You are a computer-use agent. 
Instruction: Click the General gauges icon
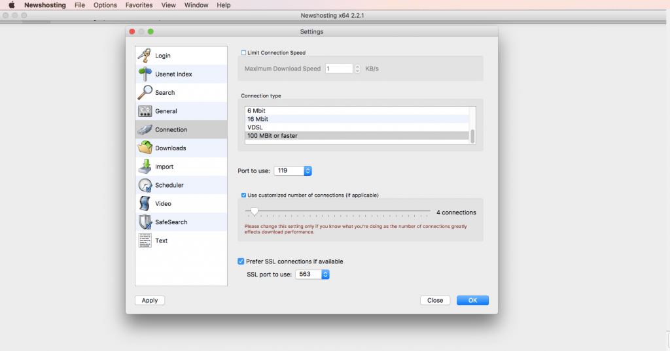(145, 111)
